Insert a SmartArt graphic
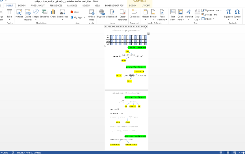Image resolution: width=245 pixels, height=154 pixels. (x=44, y=13)
